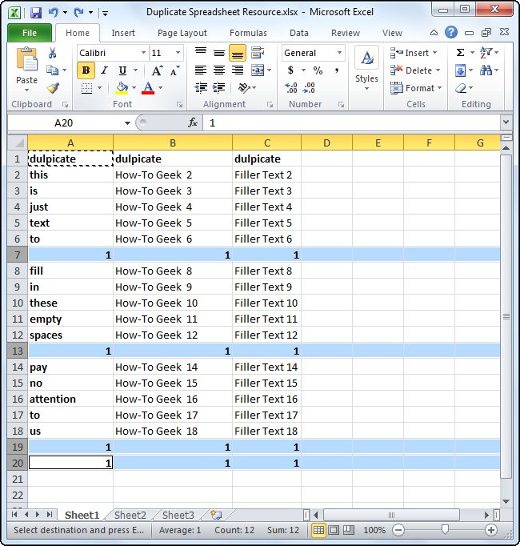520x546 pixels.
Task: Click the Undo icon
Action: coord(54,13)
